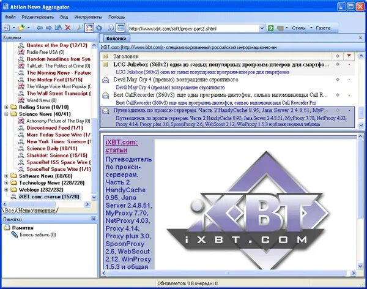Open the Путеводитель по прокси-серверам preview link

tap(128, 213)
